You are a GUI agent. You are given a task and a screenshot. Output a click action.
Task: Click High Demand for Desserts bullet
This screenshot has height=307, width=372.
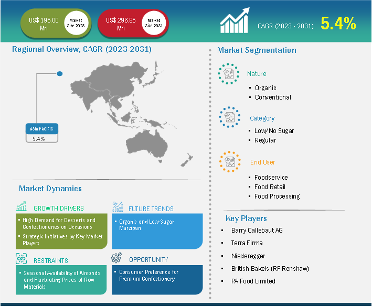pyautogui.click(x=59, y=224)
